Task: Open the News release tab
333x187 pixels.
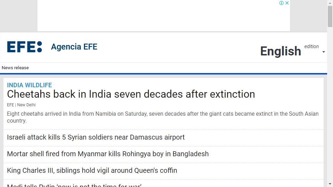Action: pyautogui.click(x=15, y=68)
